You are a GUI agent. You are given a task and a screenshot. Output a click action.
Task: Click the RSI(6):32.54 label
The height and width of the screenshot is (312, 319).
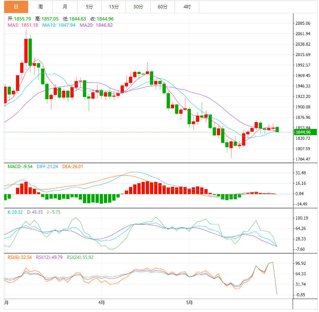[x=20, y=257]
